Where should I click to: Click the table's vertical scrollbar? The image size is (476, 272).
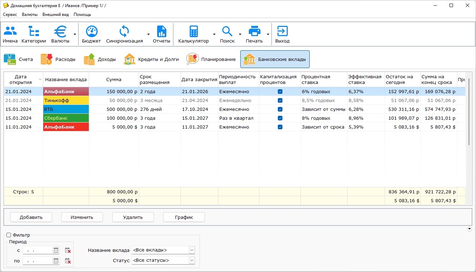point(469,112)
